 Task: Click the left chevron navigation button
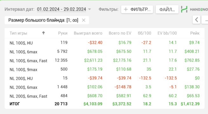click(x=197, y=20)
